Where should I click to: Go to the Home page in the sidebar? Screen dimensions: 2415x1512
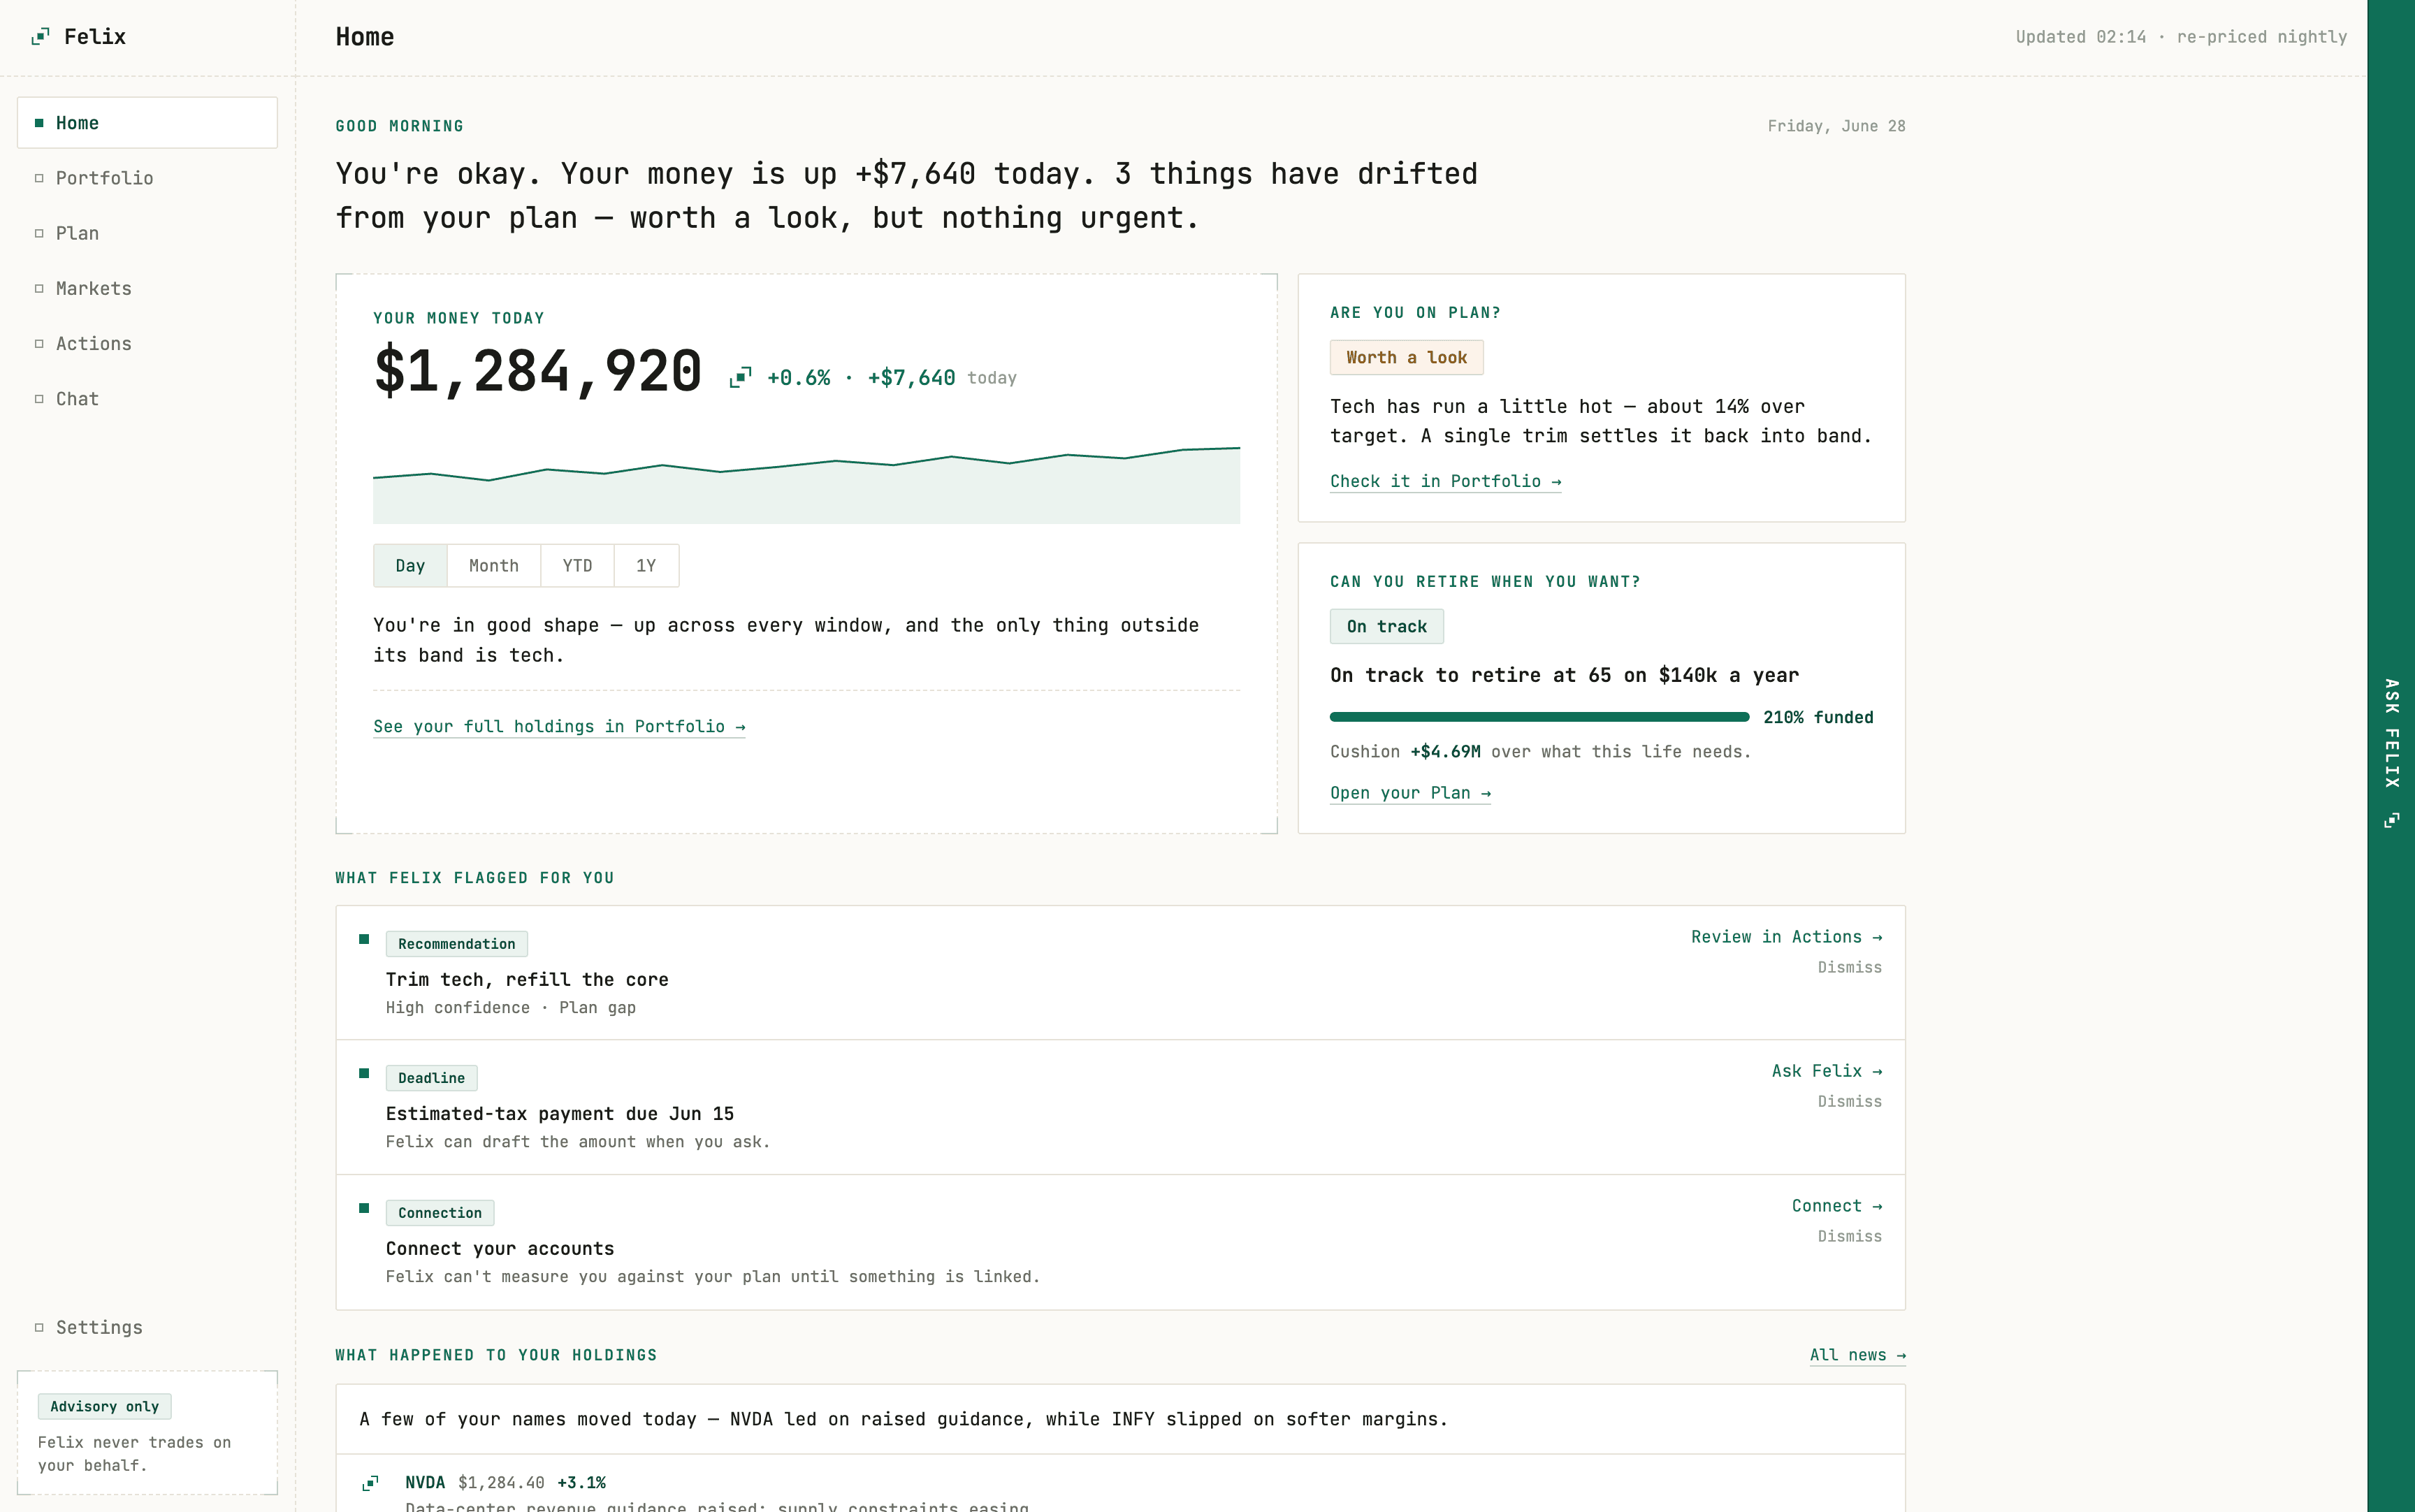(x=147, y=123)
